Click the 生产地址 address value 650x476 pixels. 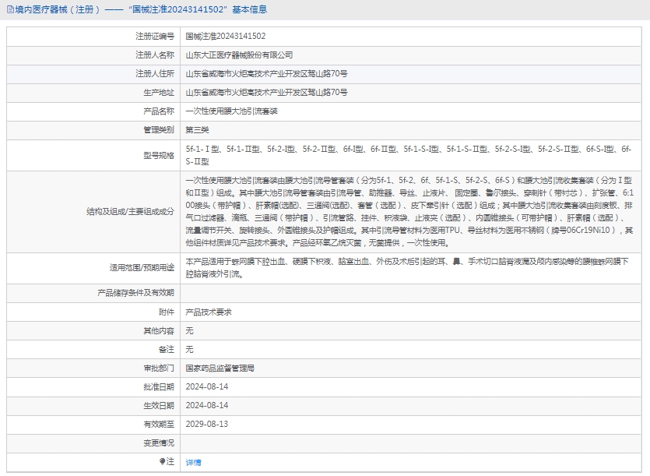coord(266,92)
